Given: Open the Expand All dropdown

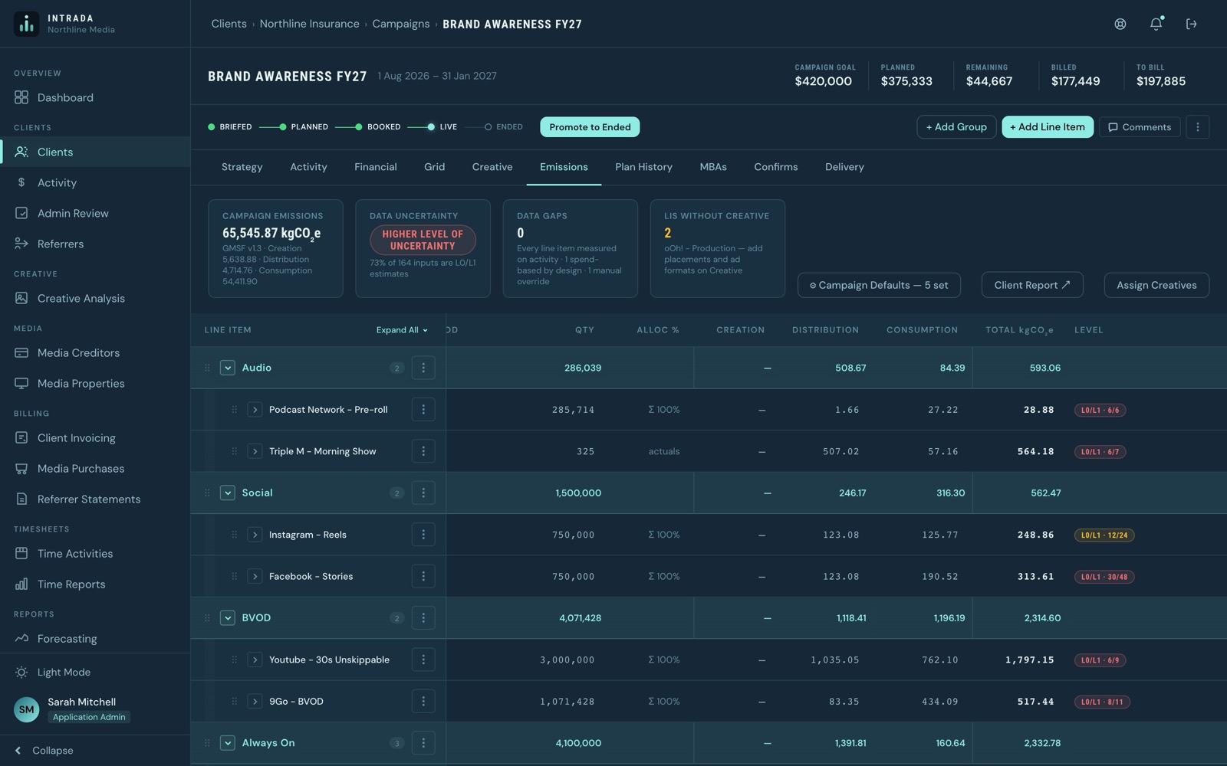Looking at the screenshot, I should (x=402, y=330).
